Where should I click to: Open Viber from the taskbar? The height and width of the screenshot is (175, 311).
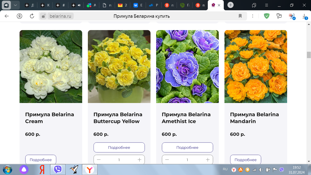tap(58, 170)
